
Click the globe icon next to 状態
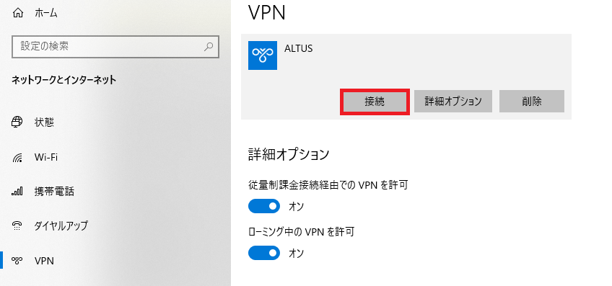[17, 122]
